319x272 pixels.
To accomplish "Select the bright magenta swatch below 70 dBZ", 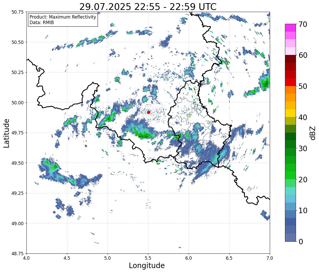I will coord(290,28).
